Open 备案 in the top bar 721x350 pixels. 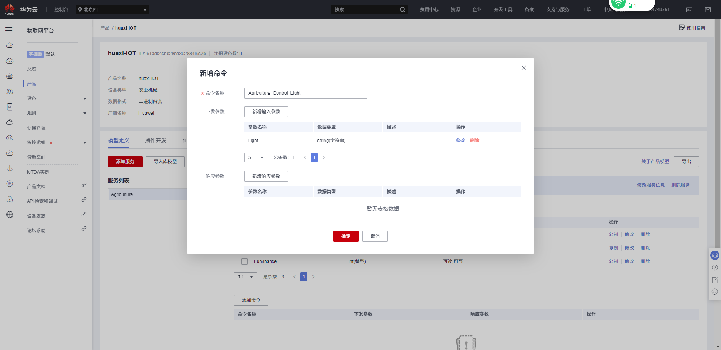pyautogui.click(x=529, y=10)
